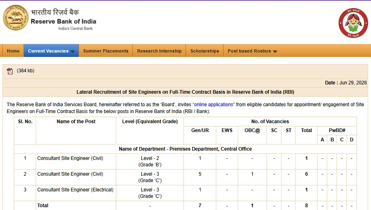Select the Scholarships menu item
This screenshot has height=210, width=371.
(205, 51)
